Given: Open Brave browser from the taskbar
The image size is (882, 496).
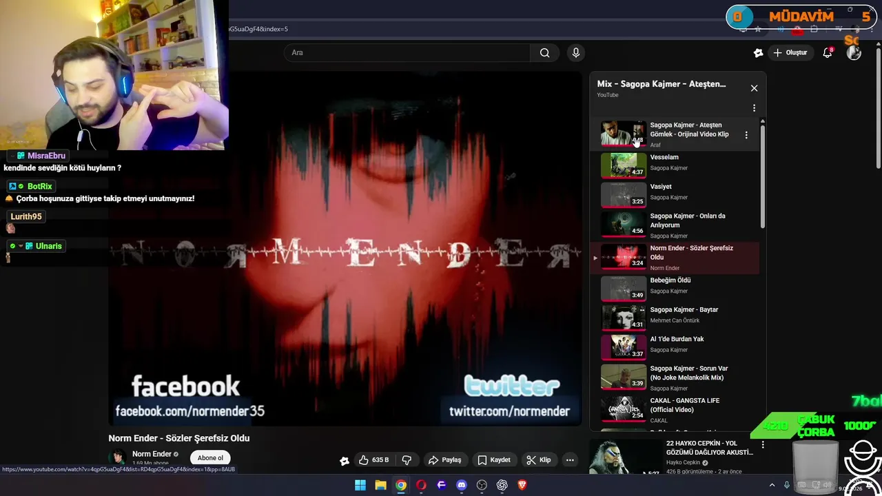Looking at the screenshot, I should point(522,485).
